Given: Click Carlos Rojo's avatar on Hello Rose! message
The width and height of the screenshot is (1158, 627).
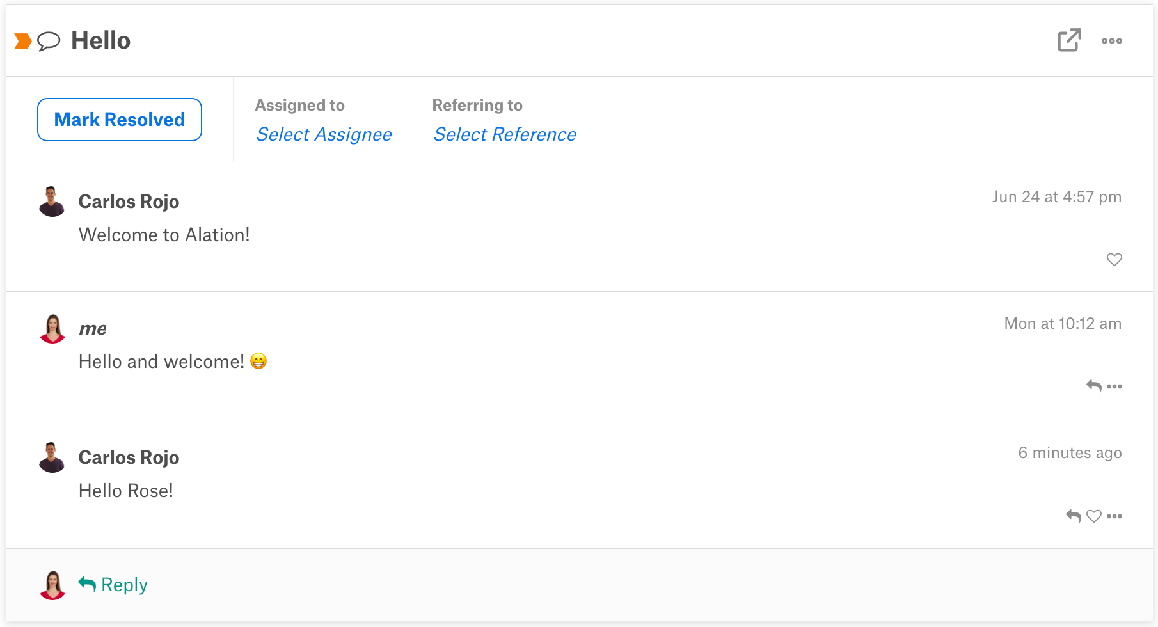Looking at the screenshot, I should [x=52, y=457].
